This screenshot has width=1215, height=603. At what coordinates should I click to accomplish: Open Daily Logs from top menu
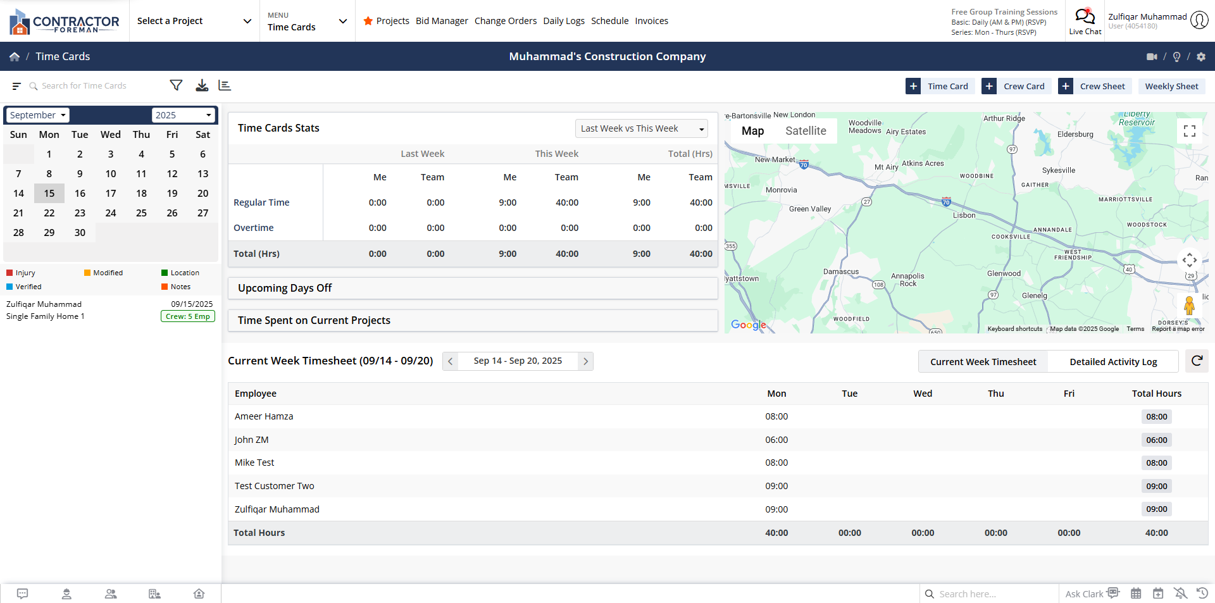[563, 21]
